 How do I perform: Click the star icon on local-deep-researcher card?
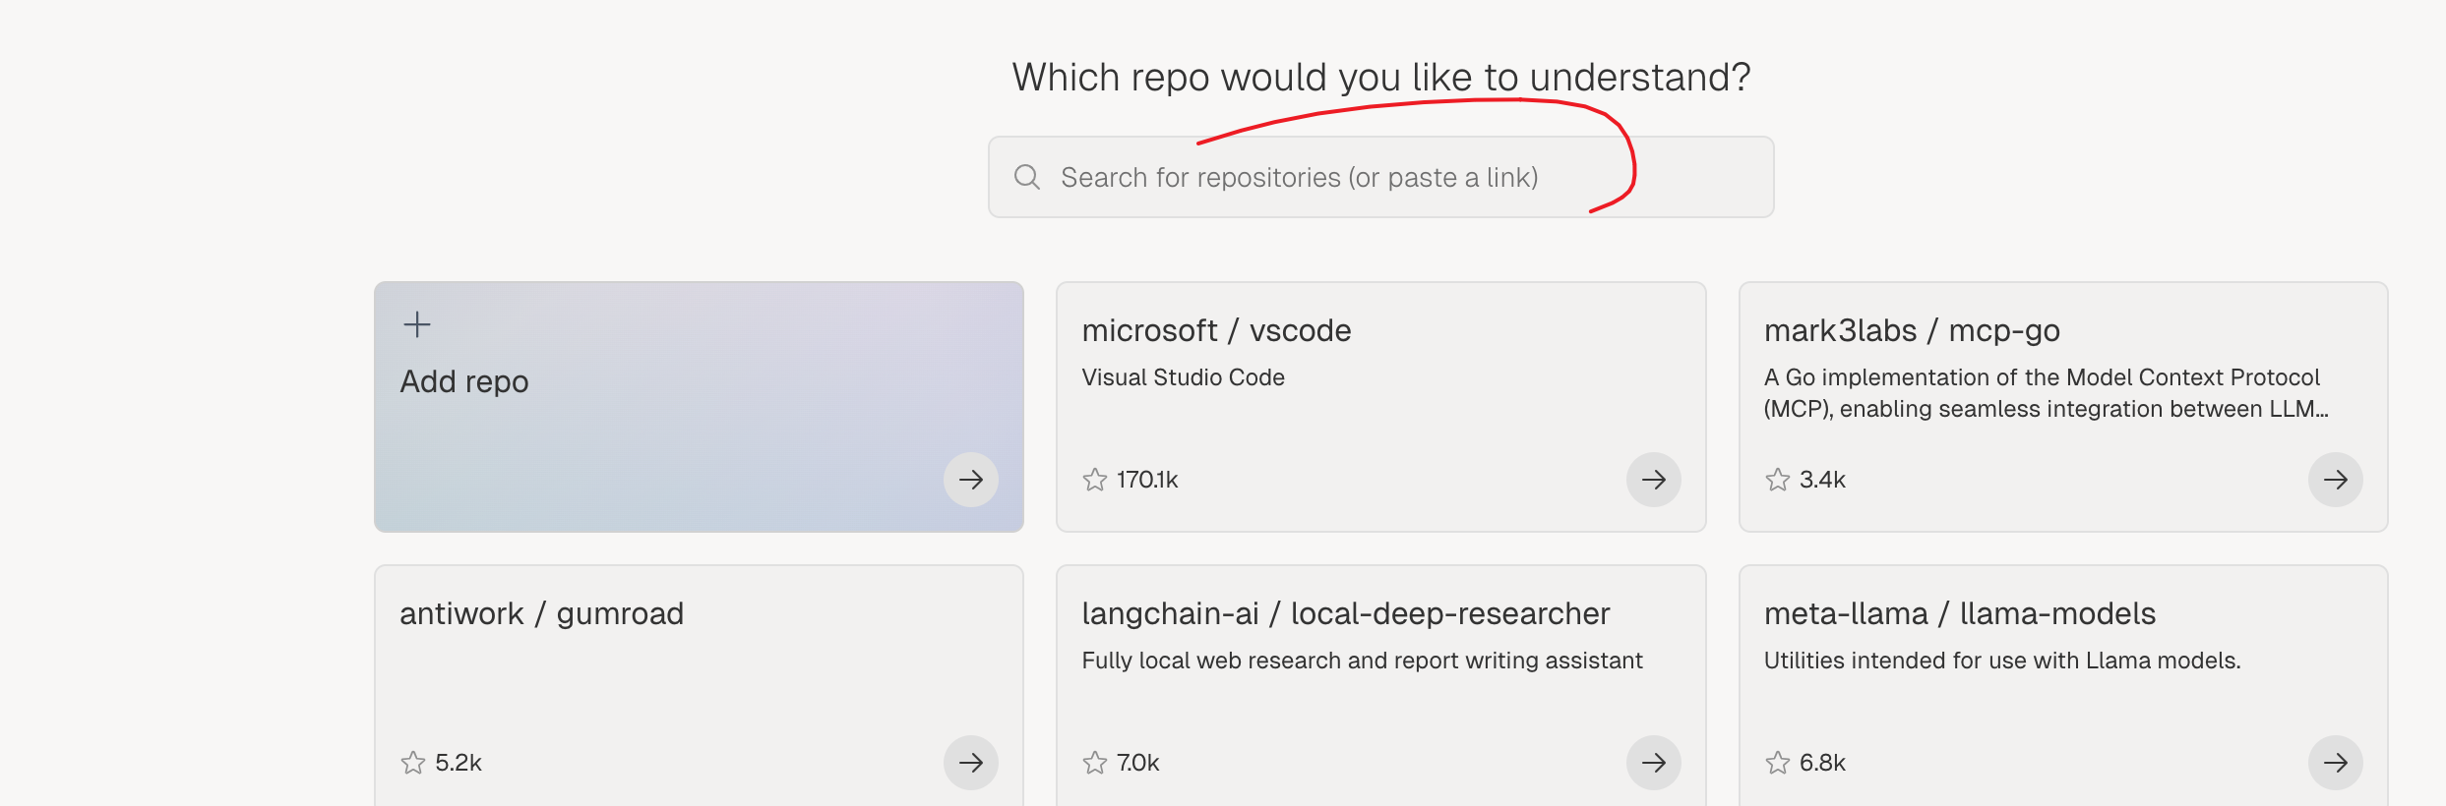[x=1095, y=763]
